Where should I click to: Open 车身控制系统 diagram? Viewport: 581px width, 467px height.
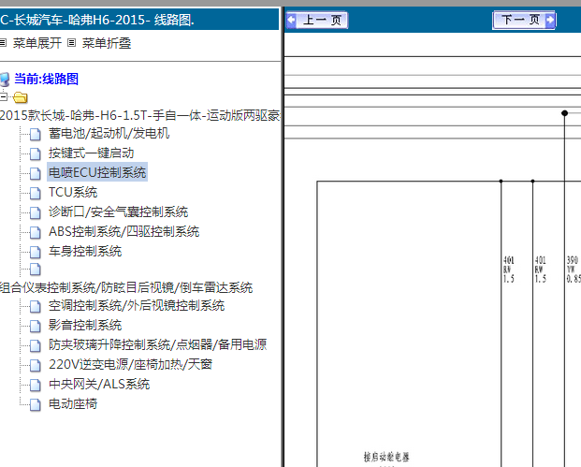85,252
